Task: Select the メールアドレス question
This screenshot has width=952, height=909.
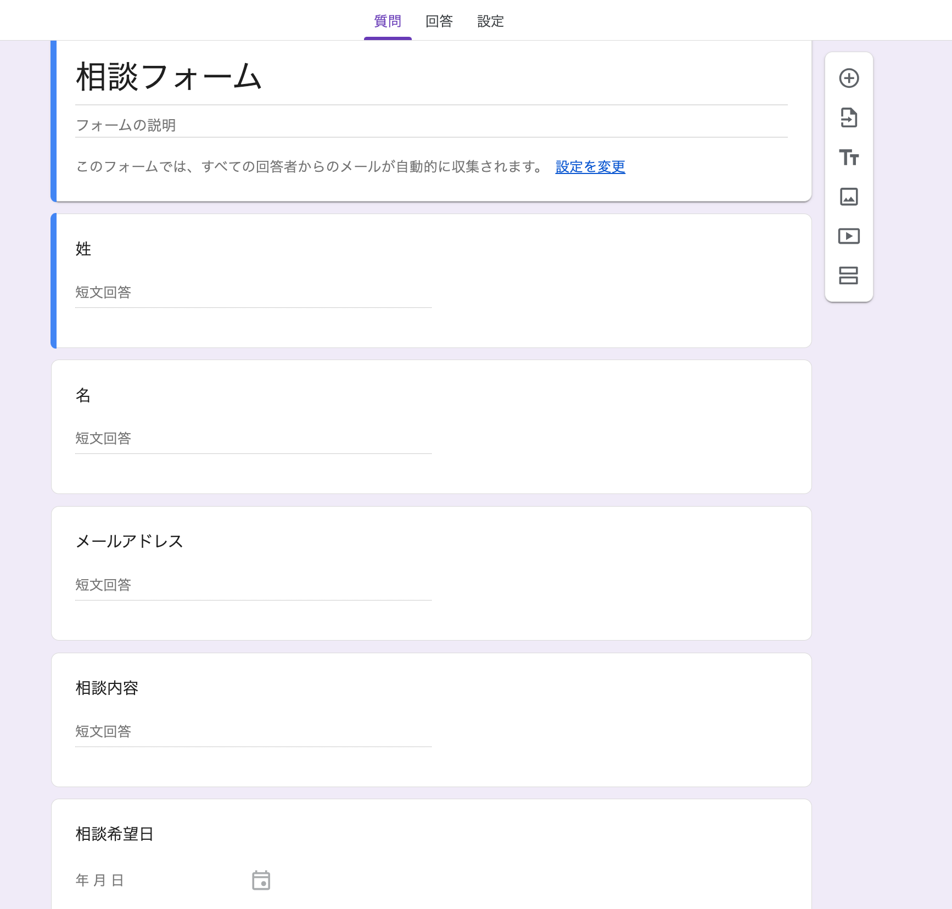Action: (130, 541)
